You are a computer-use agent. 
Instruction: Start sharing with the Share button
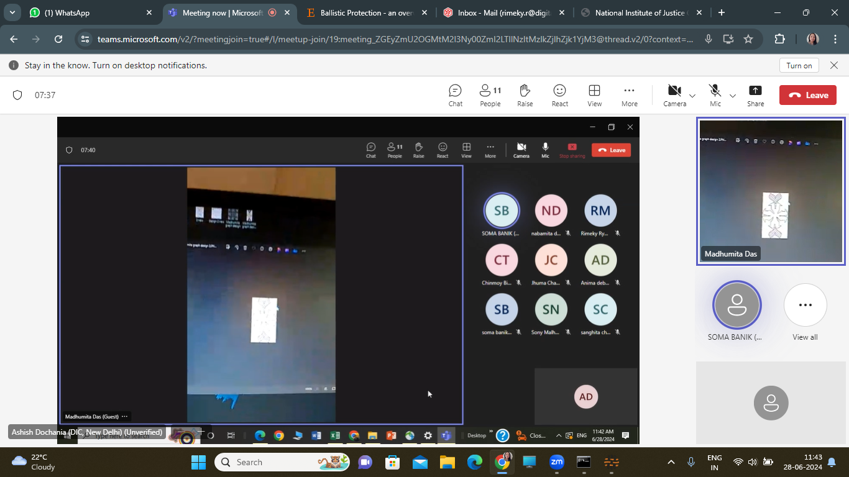pos(756,96)
